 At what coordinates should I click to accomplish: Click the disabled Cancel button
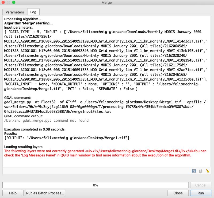[x=201, y=185]
